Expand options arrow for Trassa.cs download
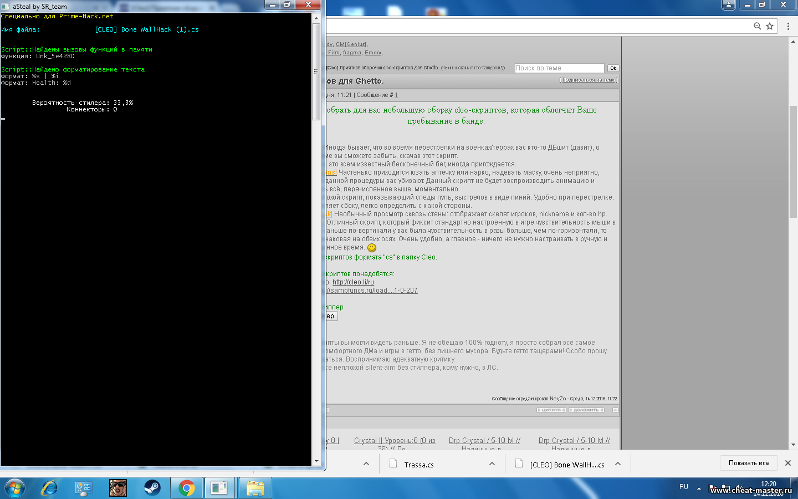 tap(492, 464)
